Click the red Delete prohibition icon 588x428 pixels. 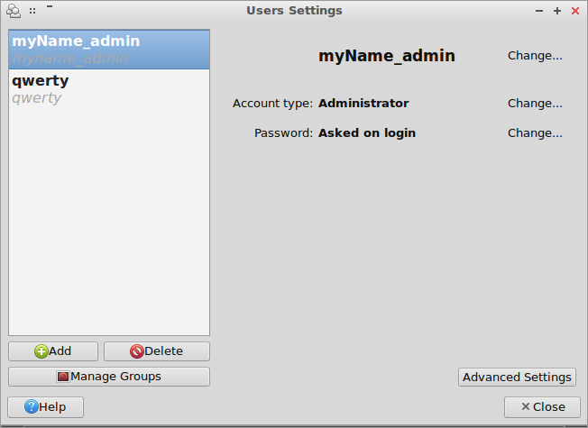click(137, 351)
